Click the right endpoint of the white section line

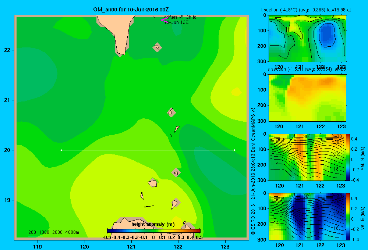[x=235, y=150]
